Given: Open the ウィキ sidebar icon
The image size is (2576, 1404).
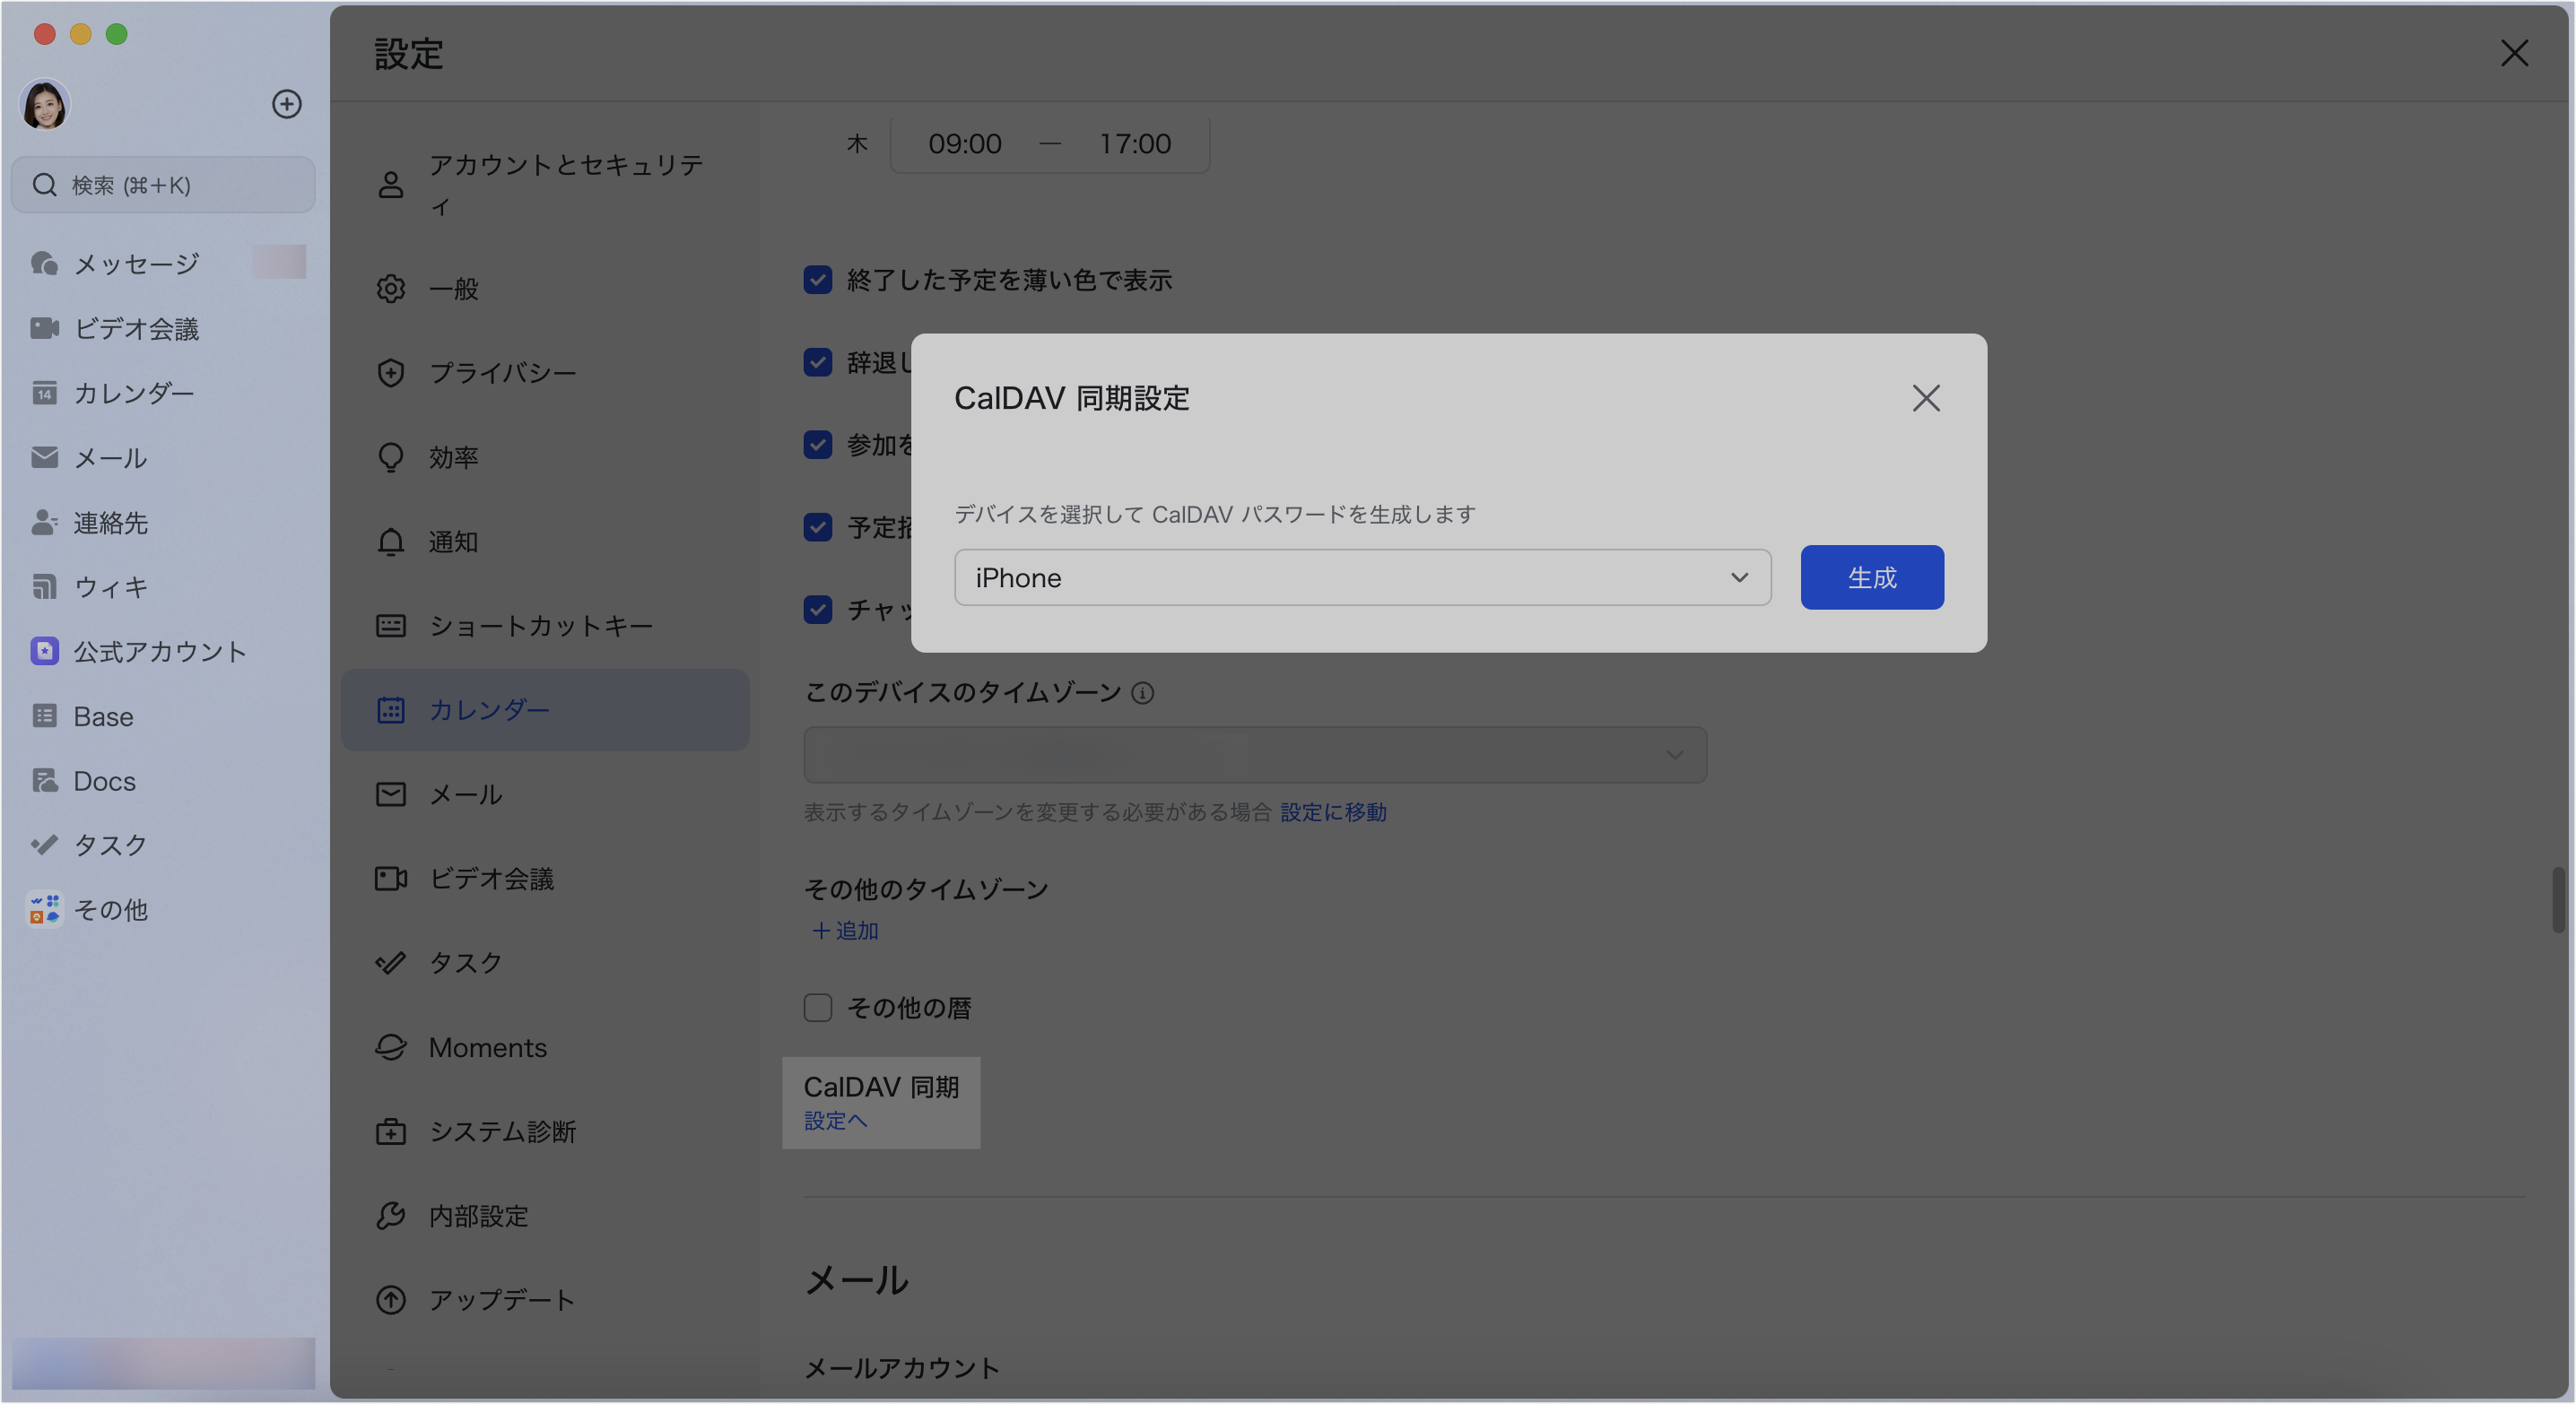Looking at the screenshot, I should tap(44, 586).
